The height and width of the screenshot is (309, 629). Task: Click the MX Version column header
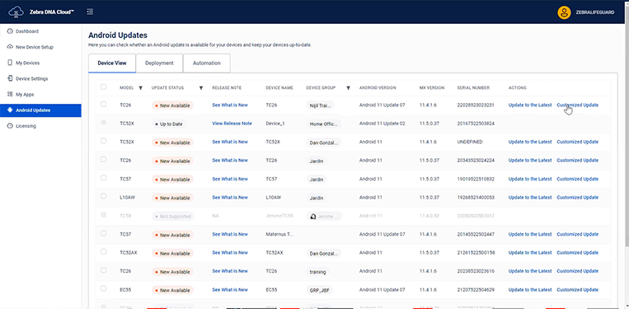point(432,88)
